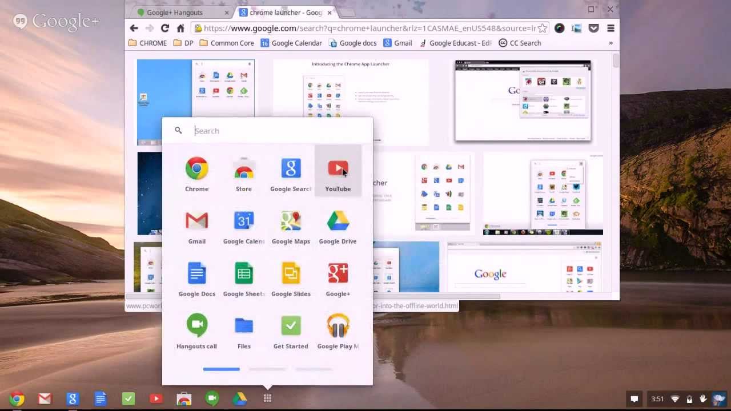Open Google Drive in launcher grid
Image resolution: width=731 pixels, height=411 pixels.
(338, 227)
